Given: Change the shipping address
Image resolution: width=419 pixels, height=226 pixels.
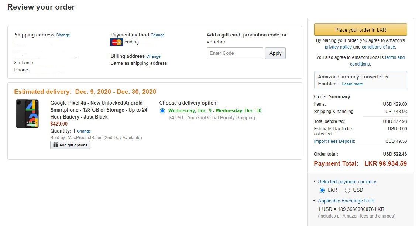Looking at the screenshot, I should [63, 35].
